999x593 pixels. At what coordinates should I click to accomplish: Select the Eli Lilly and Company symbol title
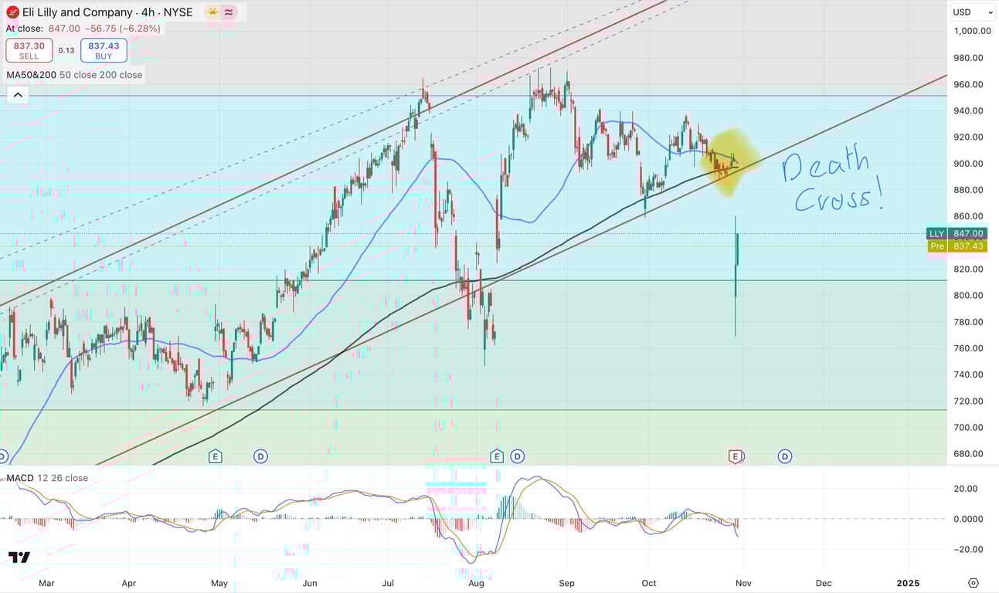(x=107, y=12)
